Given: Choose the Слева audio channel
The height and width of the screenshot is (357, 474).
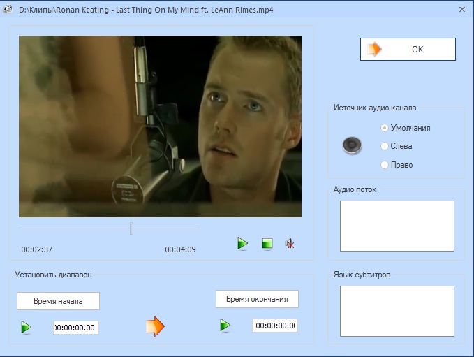Looking at the screenshot, I should (385, 146).
